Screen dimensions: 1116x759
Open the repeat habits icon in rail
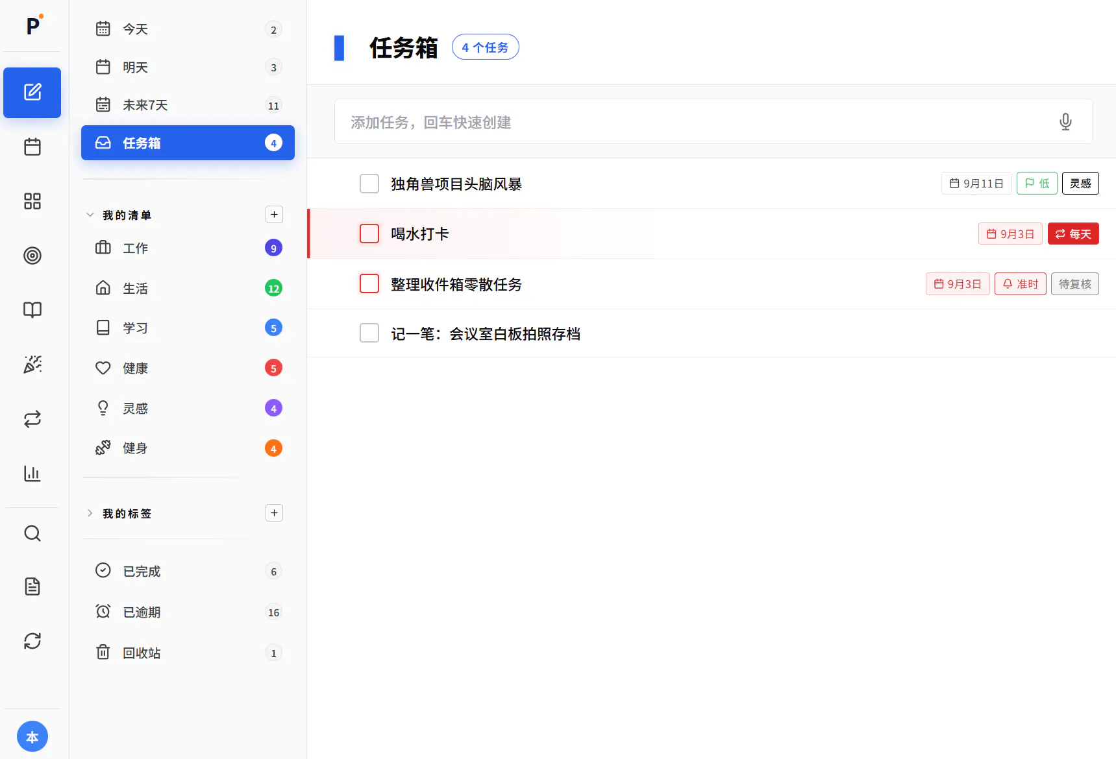coord(32,419)
